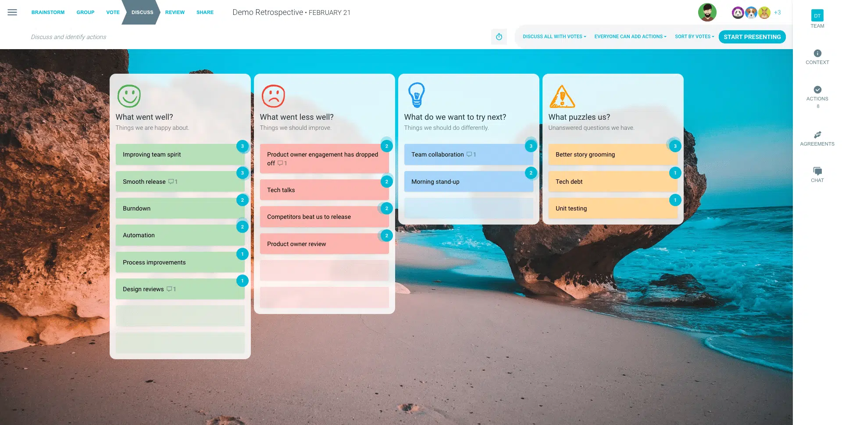The height and width of the screenshot is (425, 842).
Task: Open the hamburger menu icon
Action: [x=12, y=12]
